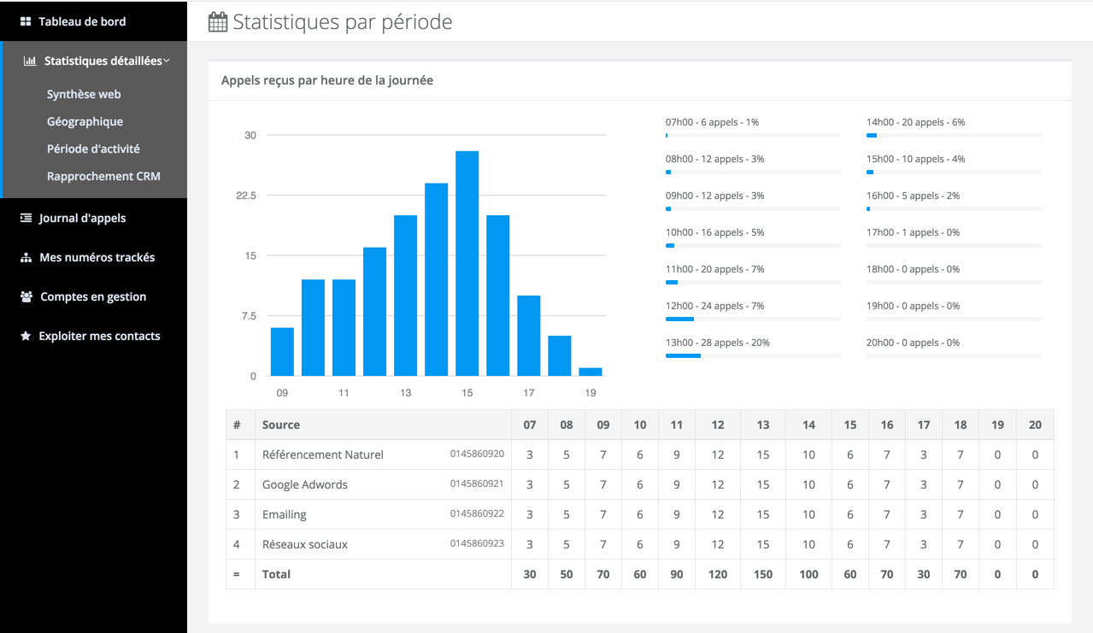Click the 07h00 - 6 appels label
This screenshot has width=1093, height=633.
(x=712, y=122)
